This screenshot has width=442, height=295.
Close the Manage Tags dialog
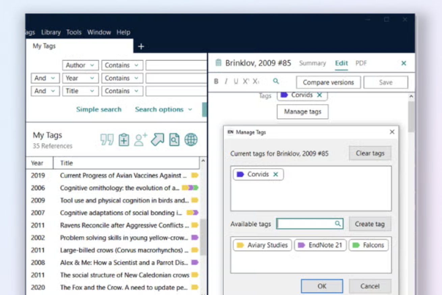point(392,132)
